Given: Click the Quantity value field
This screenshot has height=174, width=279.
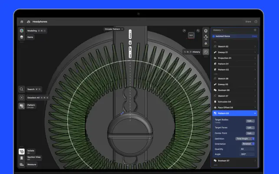Looking at the screenshot, I should click(247, 149).
